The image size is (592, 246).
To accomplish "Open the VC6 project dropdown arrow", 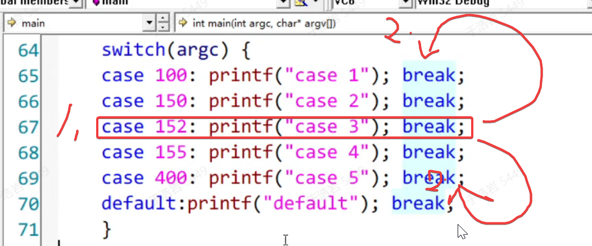I will pyautogui.click(x=404, y=3).
